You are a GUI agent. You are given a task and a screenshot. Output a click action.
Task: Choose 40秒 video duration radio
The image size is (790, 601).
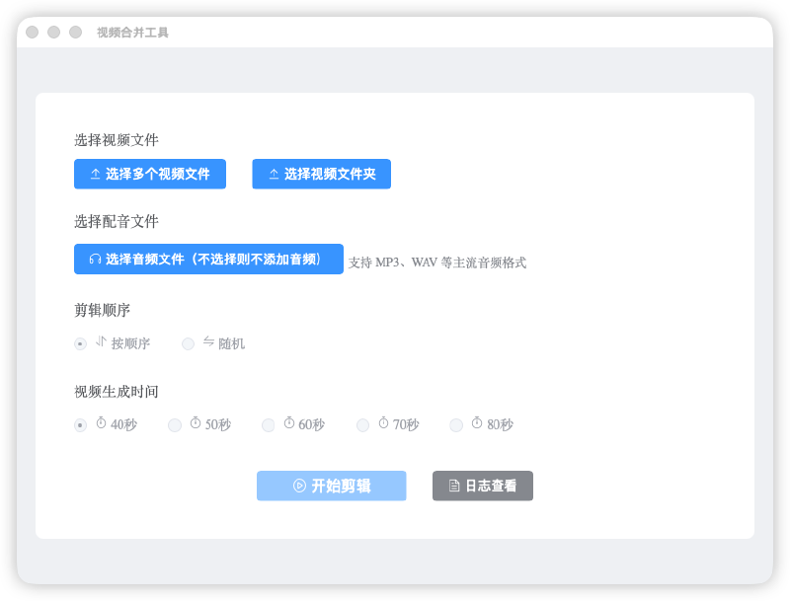(x=80, y=425)
